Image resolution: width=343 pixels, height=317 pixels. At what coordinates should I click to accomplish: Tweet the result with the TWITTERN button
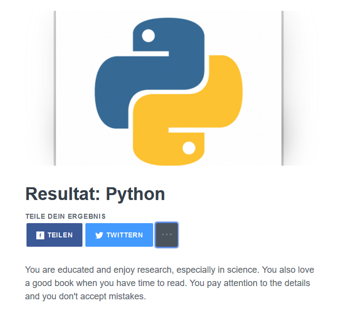point(119,235)
